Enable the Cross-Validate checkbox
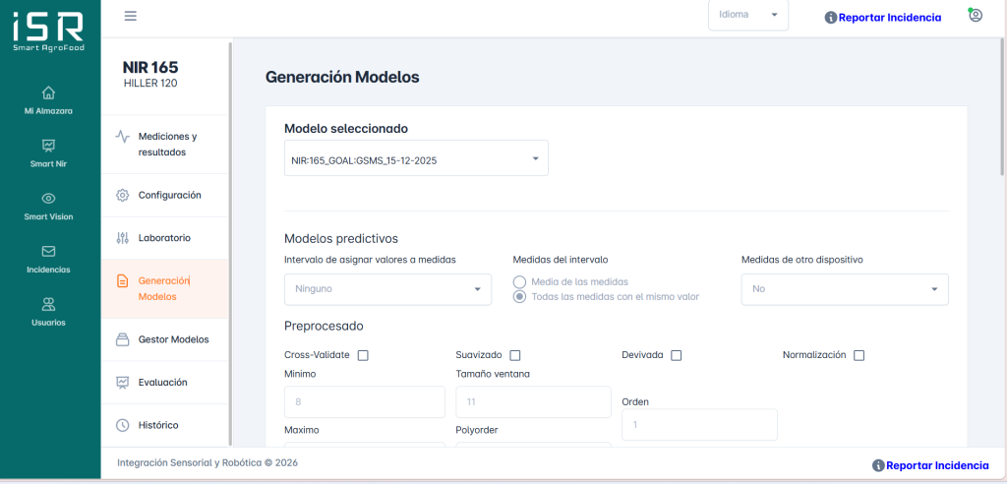 click(363, 355)
